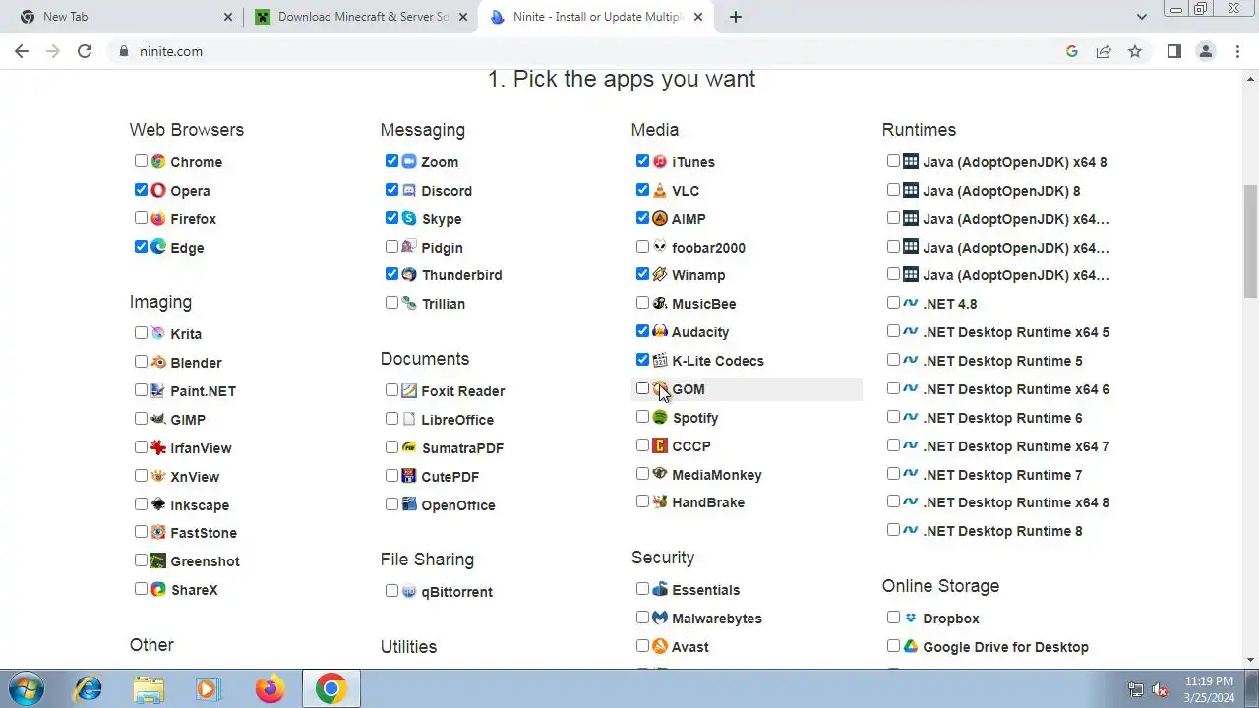Open File Explorer from the taskbar
1259x708 pixels.
pyautogui.click(x=149, y=688)
